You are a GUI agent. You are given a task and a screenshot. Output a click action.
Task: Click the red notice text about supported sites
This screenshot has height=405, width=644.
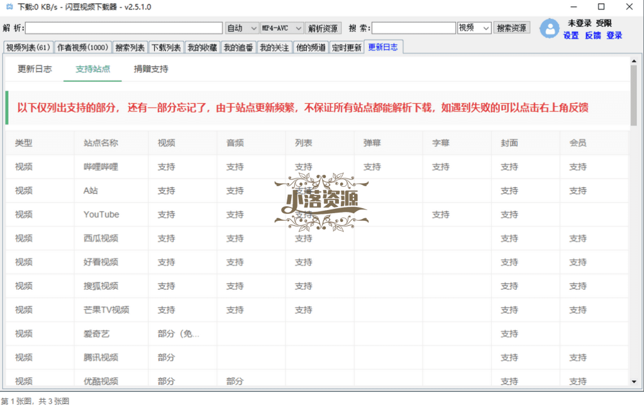click(303, 108)
